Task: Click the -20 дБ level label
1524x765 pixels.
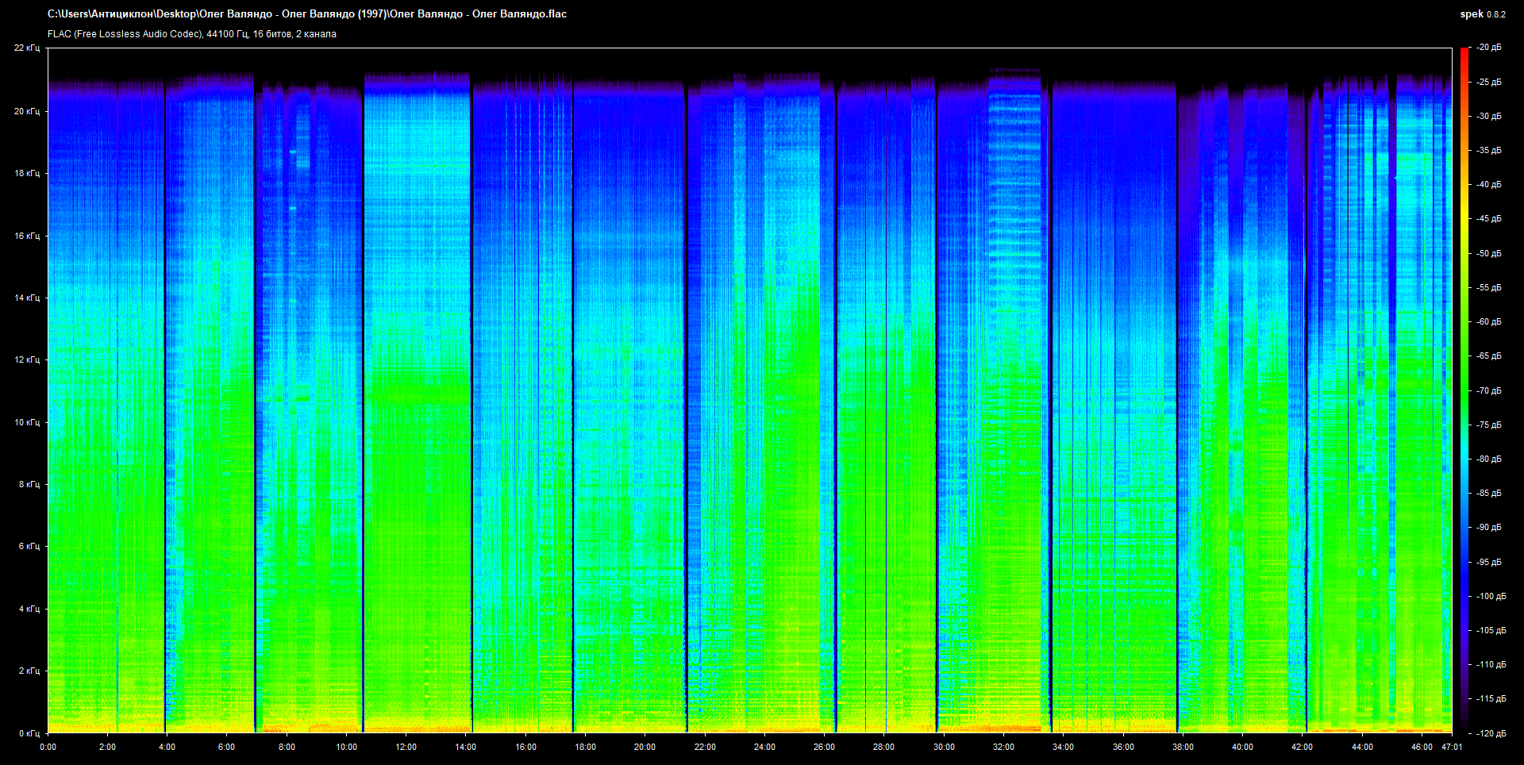Action: coord(1488,48)
